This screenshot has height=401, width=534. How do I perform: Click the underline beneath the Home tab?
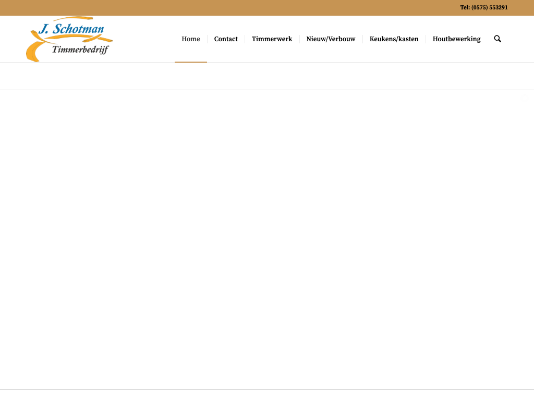coord(190,62)
